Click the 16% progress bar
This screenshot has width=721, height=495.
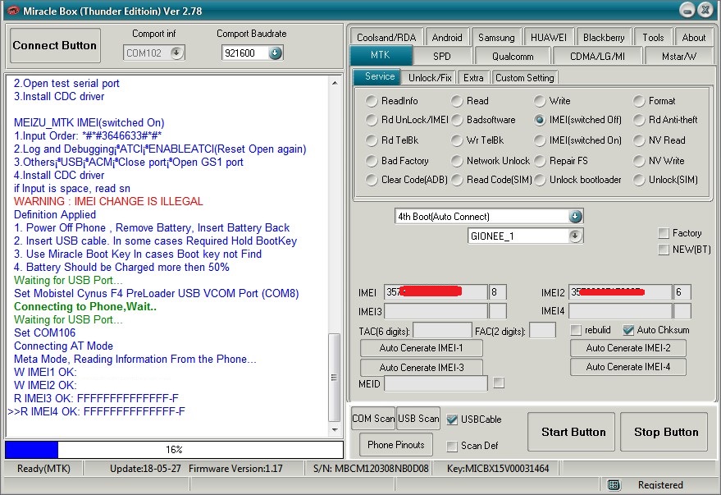coord(174,450)
